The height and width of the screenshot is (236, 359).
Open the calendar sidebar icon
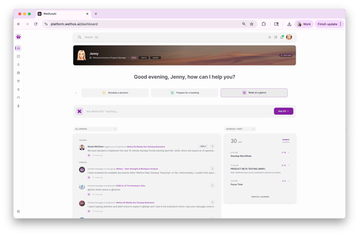pos(19,73)
